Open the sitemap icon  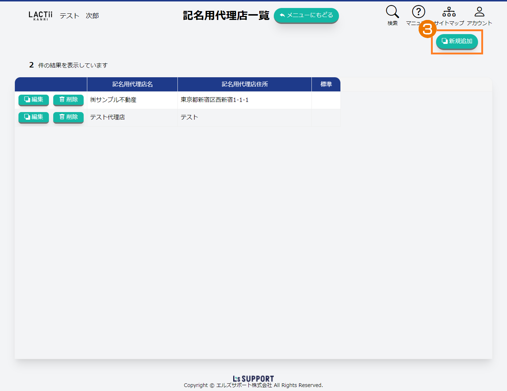[x=449, y=12]
